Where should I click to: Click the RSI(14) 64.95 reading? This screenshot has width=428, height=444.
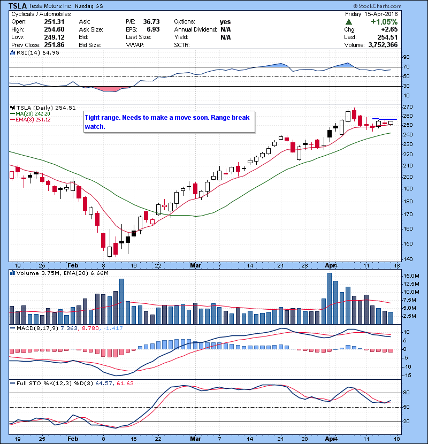pyautogui.click(x=38, y=52)
